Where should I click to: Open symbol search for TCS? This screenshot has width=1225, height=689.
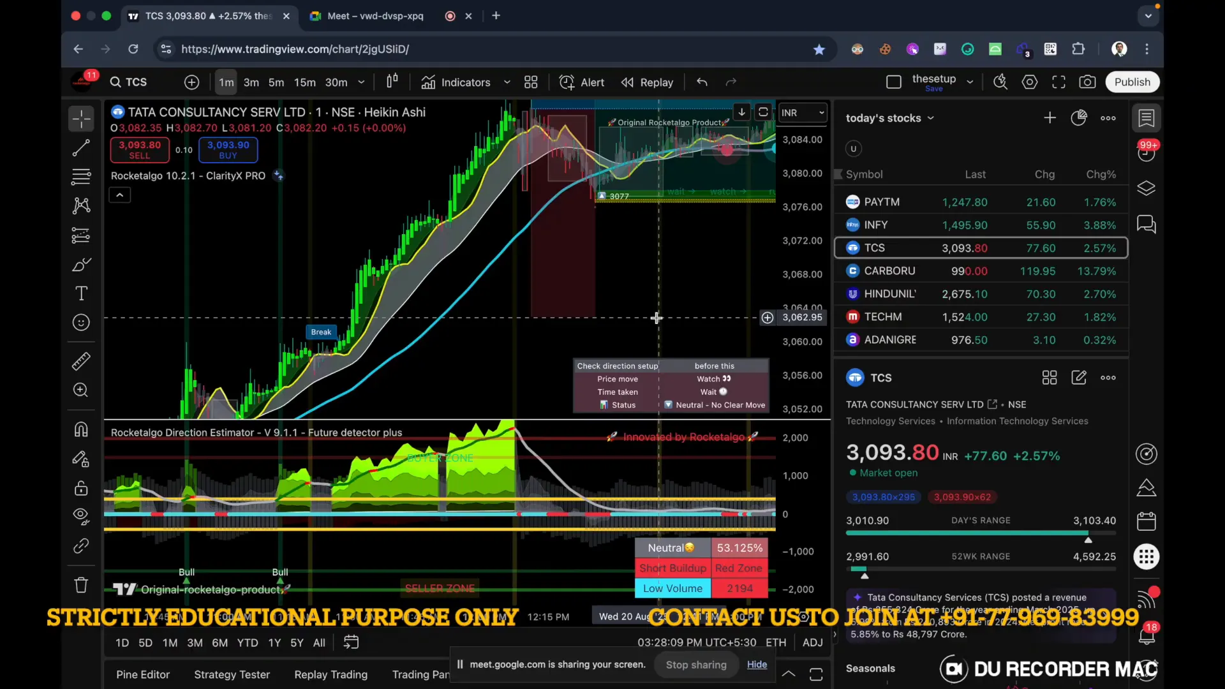129,82
